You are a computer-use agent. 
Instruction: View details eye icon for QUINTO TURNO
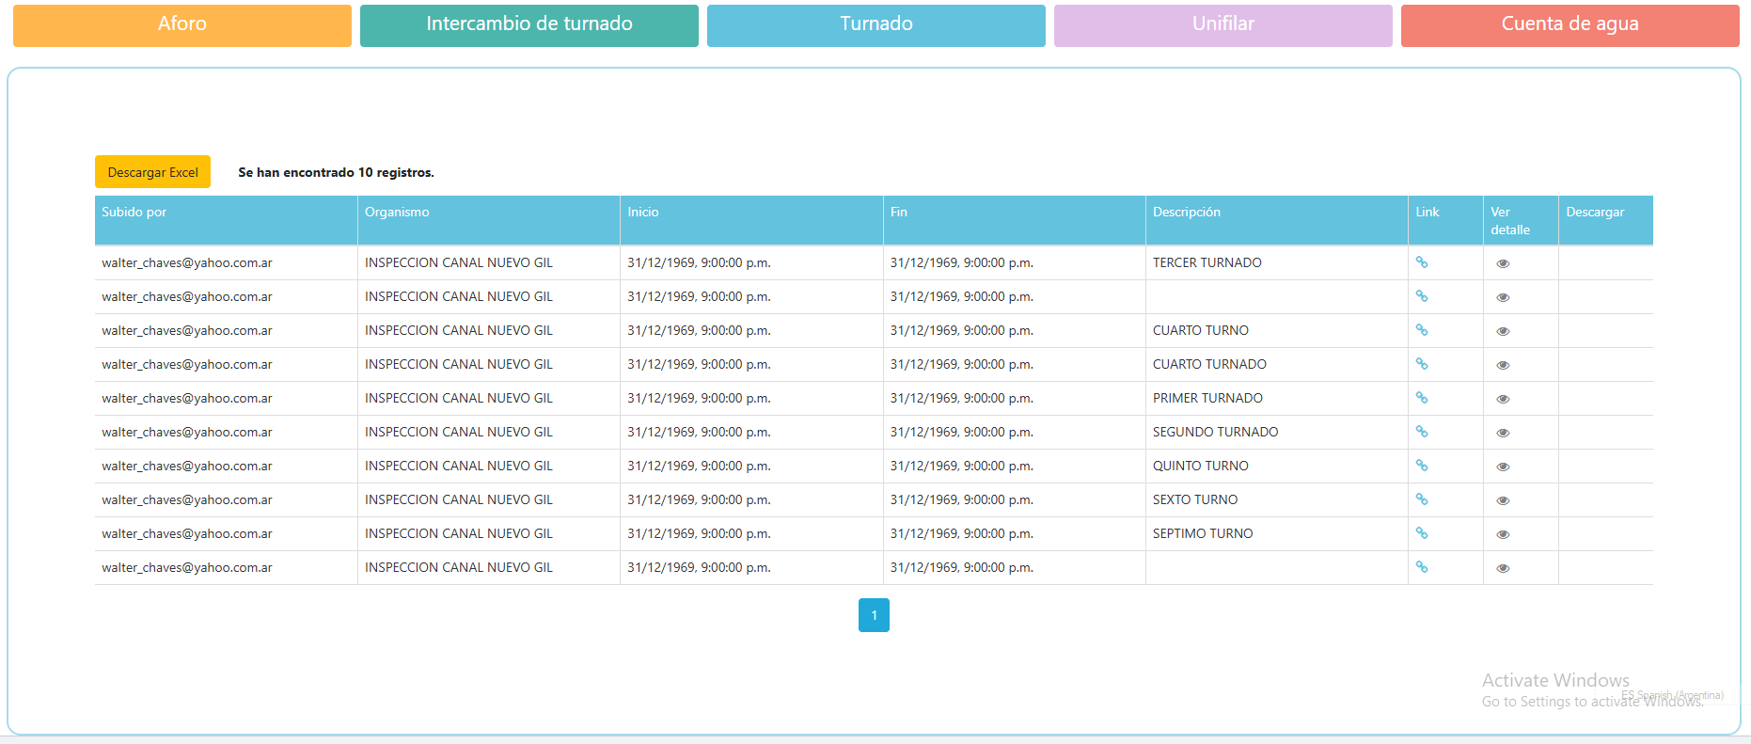(1503, 467)
